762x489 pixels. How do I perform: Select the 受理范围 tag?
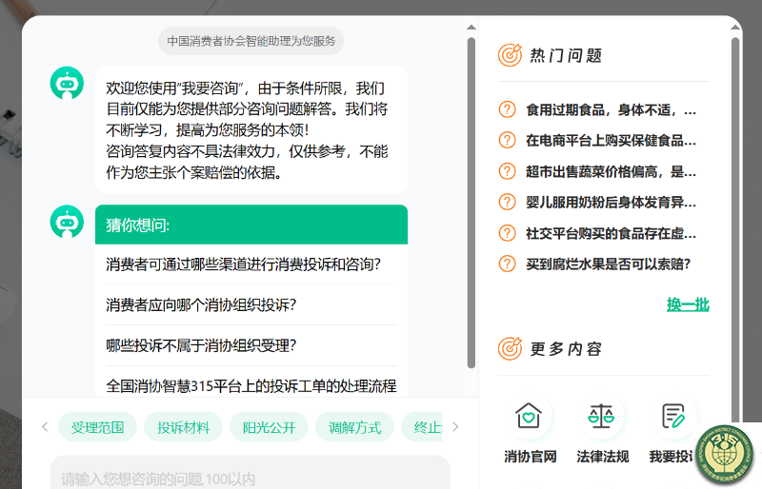(x=98, y=427)
